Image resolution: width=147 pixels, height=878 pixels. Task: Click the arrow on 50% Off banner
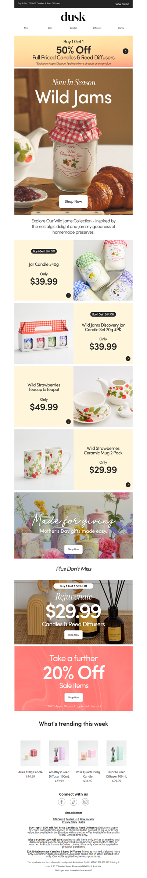[125, 51]
